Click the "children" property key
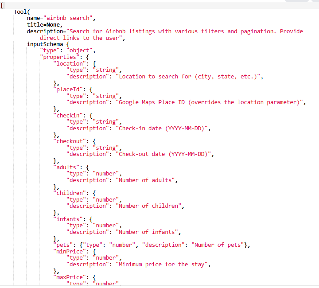Image resolution: width=319 pixels, height=288 pixels. (x=70, y=193)
